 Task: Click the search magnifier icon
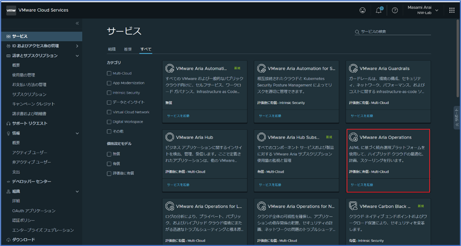[357, 32]
